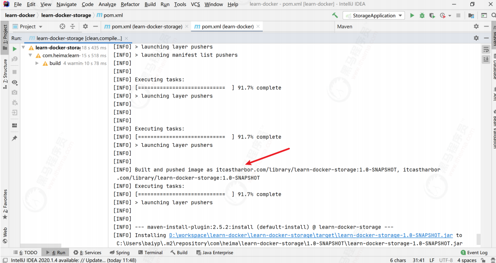The image size is (496, 263).
Task: Open the Refactor menu
Action: pos(130,4)
